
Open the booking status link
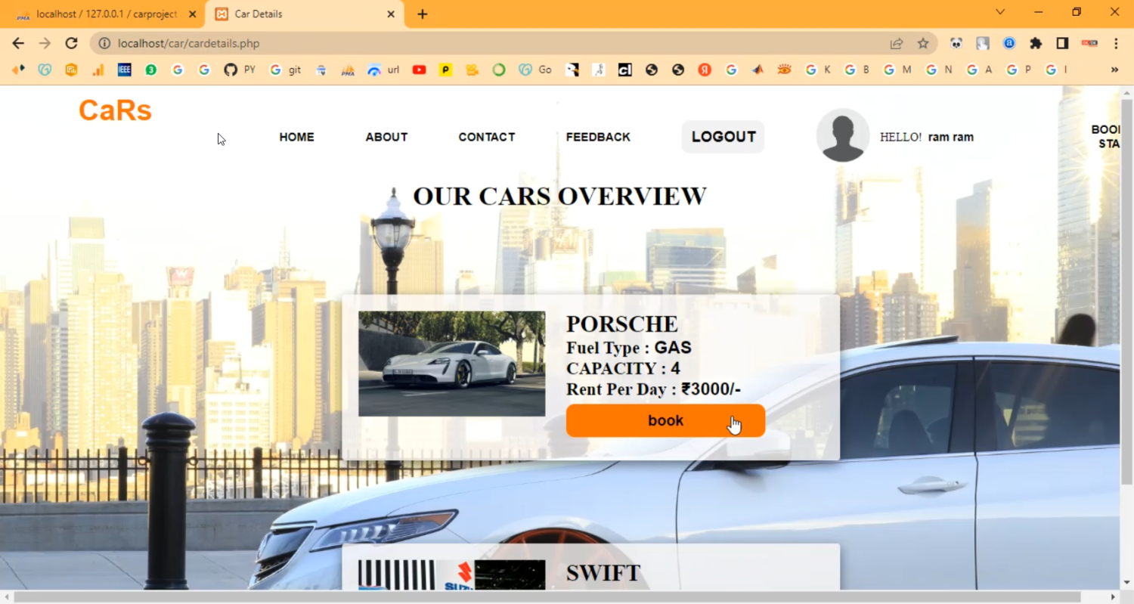click(x=1105, y=136)
